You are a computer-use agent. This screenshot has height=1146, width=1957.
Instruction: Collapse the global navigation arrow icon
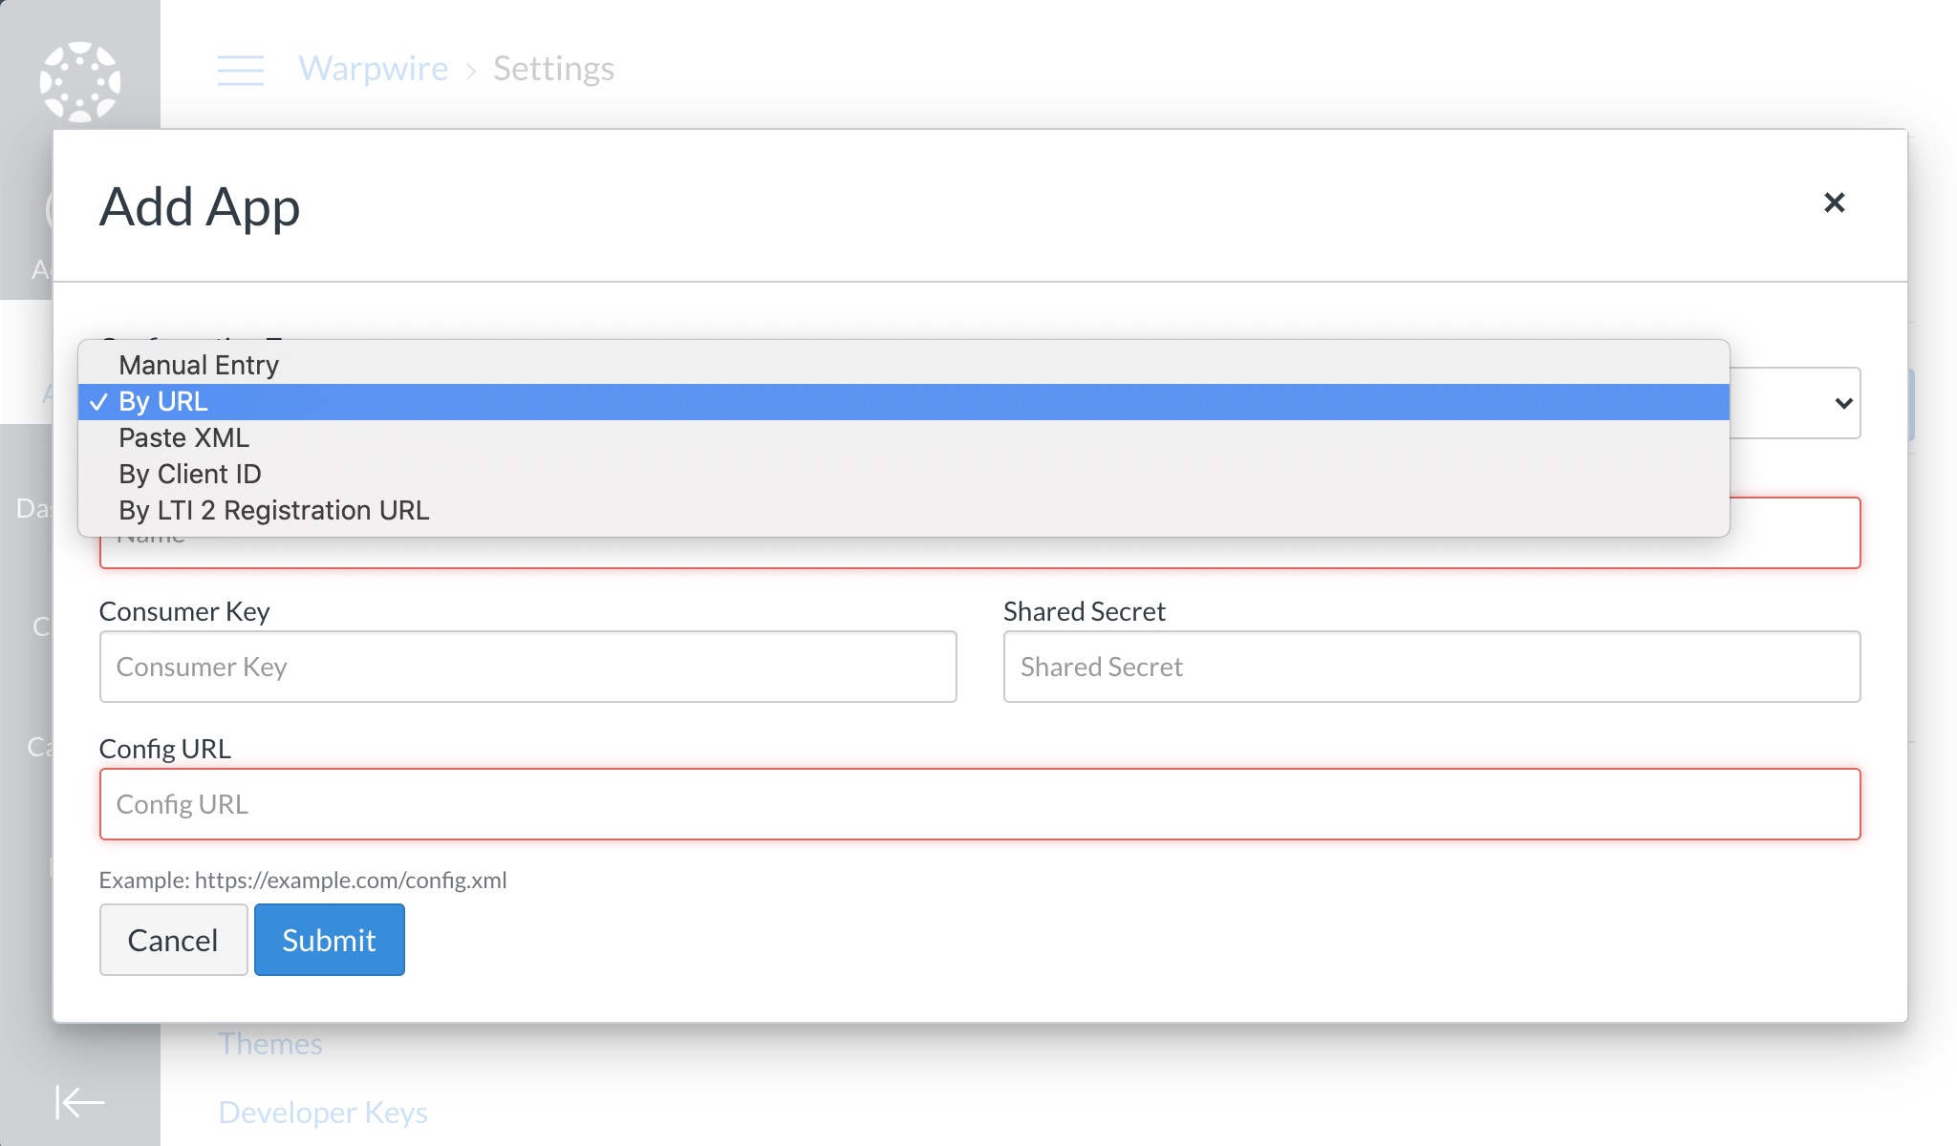[80, 1101]
